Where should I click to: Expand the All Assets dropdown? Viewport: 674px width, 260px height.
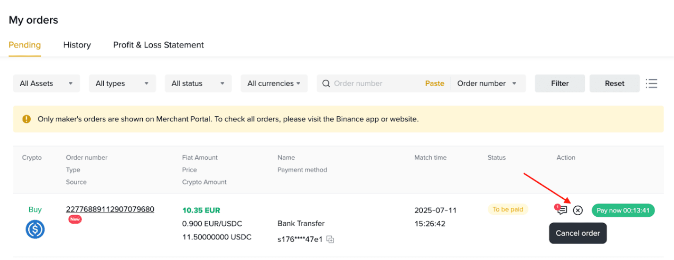[x=46, y=83]
